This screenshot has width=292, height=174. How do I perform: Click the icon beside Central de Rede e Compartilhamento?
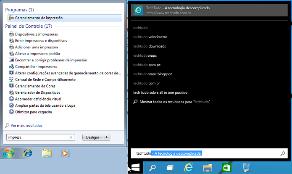click(x=11, y=79)
